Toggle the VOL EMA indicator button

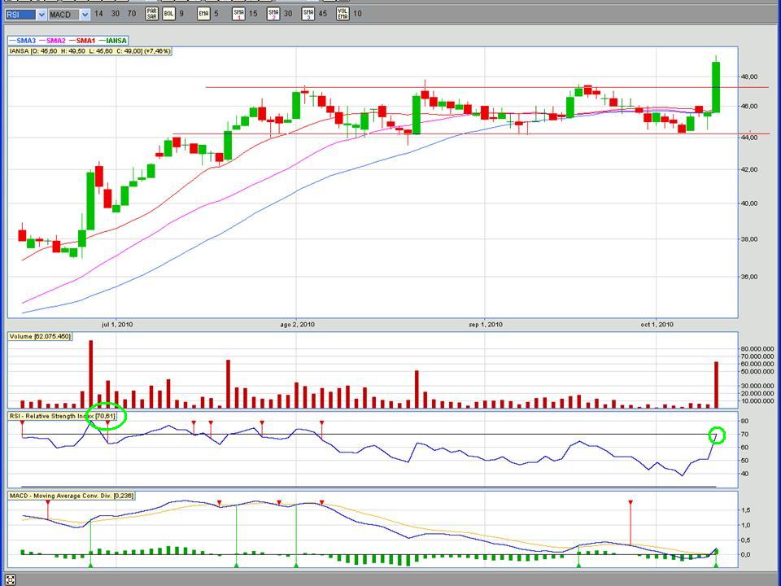point(343,14)
